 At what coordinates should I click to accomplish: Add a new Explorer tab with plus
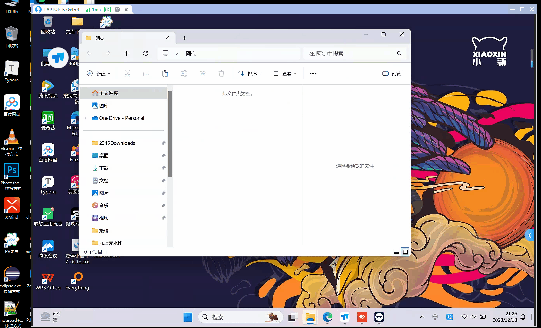click(x=184, y=38)
